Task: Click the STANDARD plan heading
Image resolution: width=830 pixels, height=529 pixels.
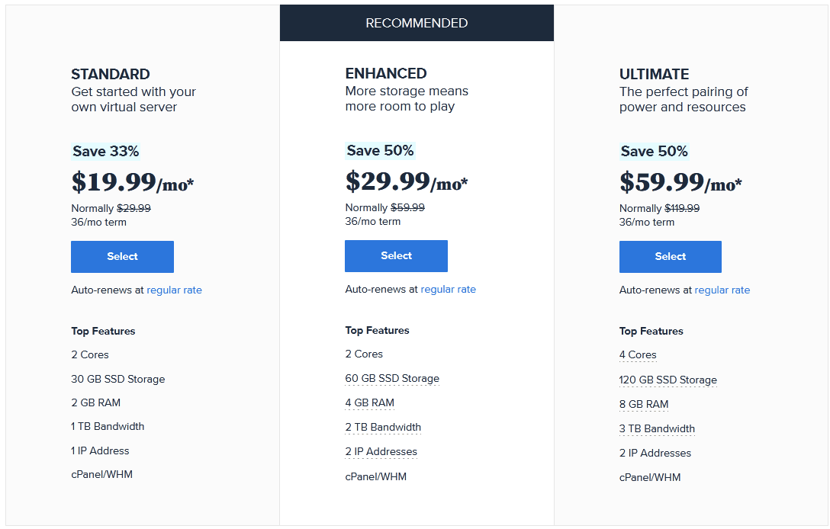Action: pos(111,74)
